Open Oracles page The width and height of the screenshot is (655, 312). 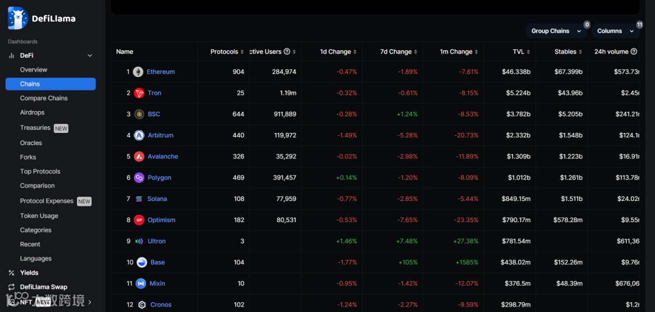[31, 143]
